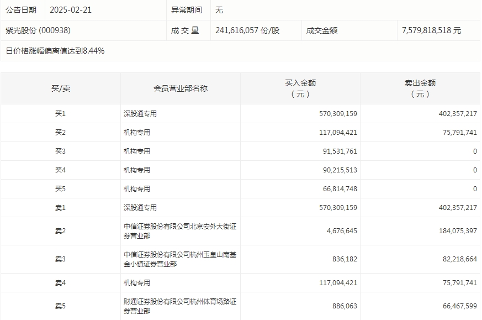Click 深股通专用 in the 卖1 row
This screenshot has width=482, height=320.
click(x=140, y=208)
